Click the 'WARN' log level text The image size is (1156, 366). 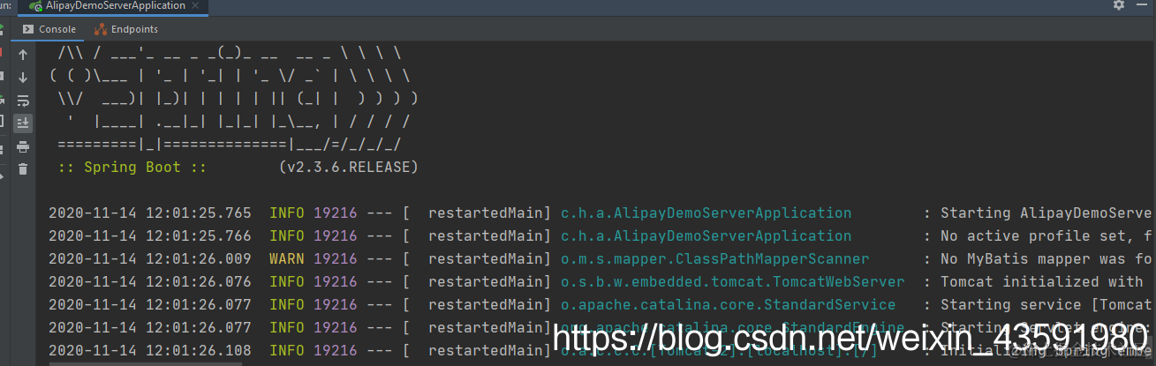coord(287,258)
